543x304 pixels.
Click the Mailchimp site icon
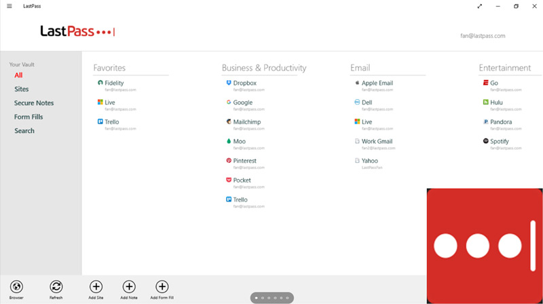229,121
